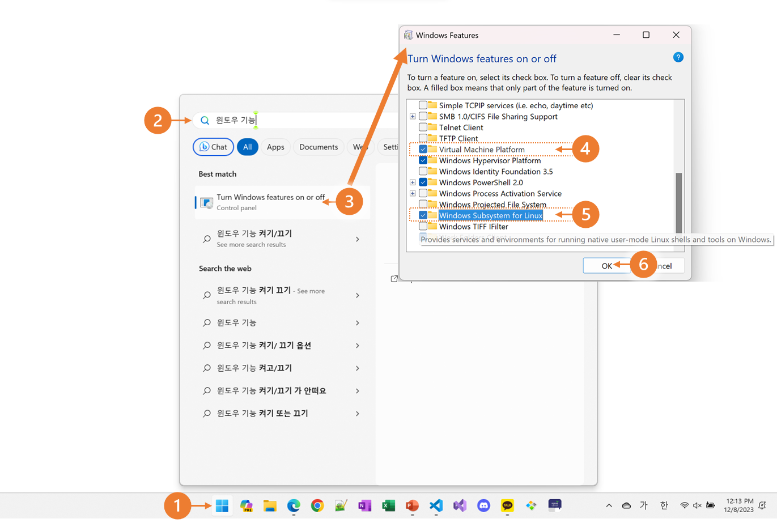Check the Telnet Client feature box

tap(423, 127)
